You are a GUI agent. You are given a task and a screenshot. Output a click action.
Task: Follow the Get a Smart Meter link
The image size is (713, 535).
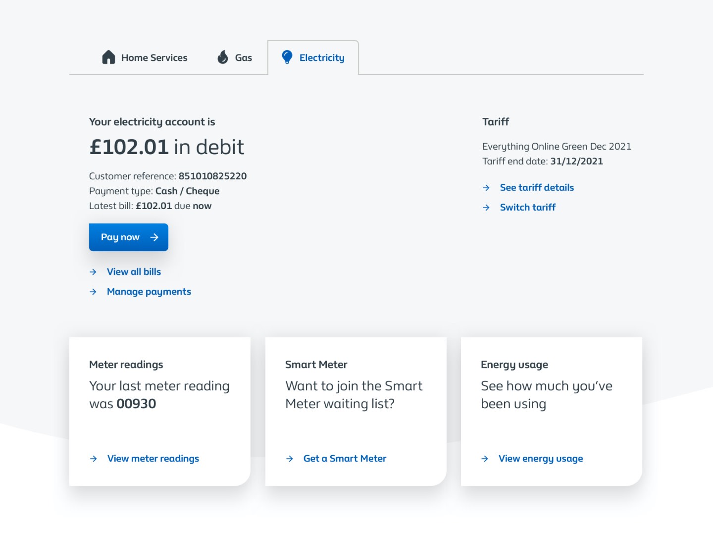[345, 459]
